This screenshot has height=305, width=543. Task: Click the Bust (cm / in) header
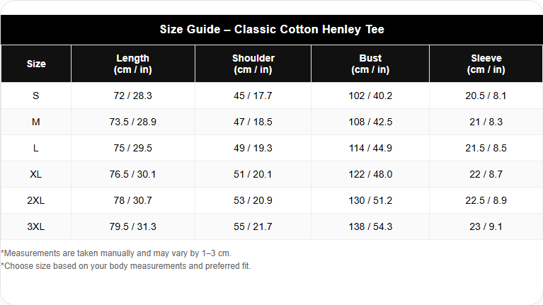370,64
